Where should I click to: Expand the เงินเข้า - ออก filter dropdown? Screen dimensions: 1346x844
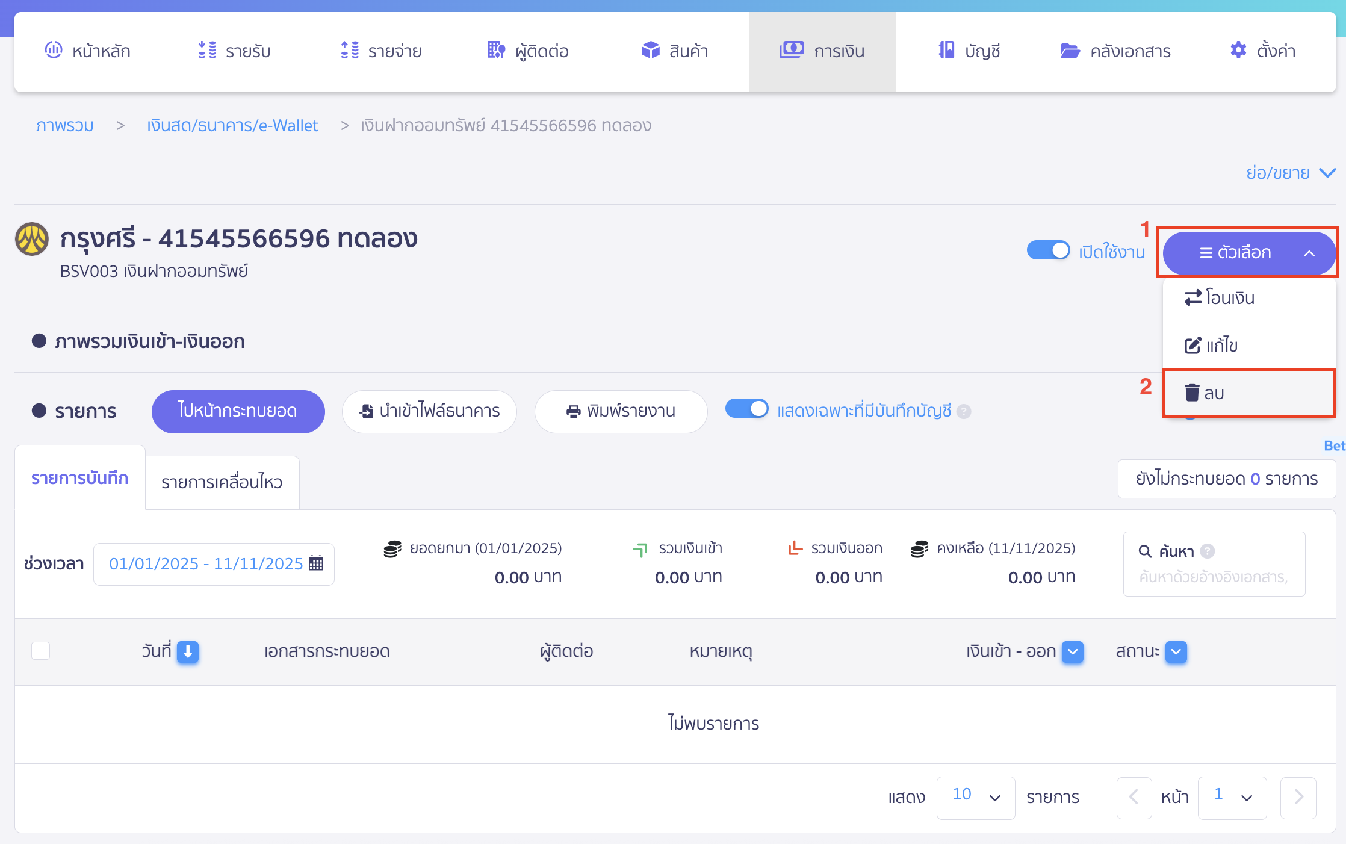[1072, 651]
